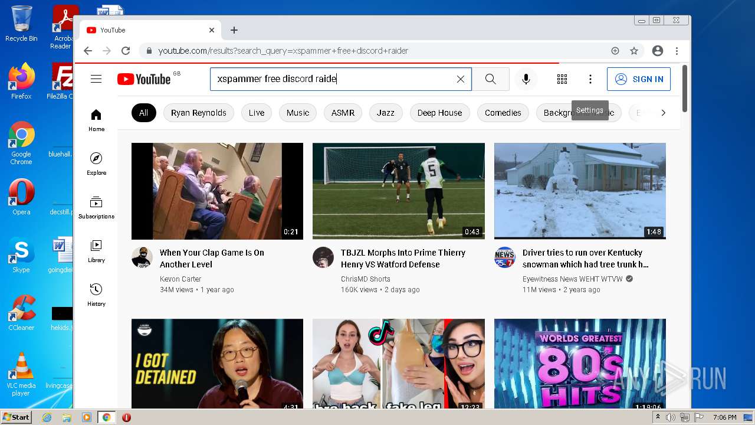755x425 pixels.
Task: Clear the search box with the X icon
Action: tap(461, 79)
